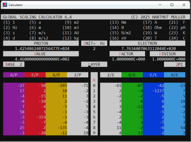Image resolution: width=191 pixels, height=142 pixels.
Task: Click the divisor value 1.0000000E+000 under DIVISOR
Action: (x=169, y=59)
